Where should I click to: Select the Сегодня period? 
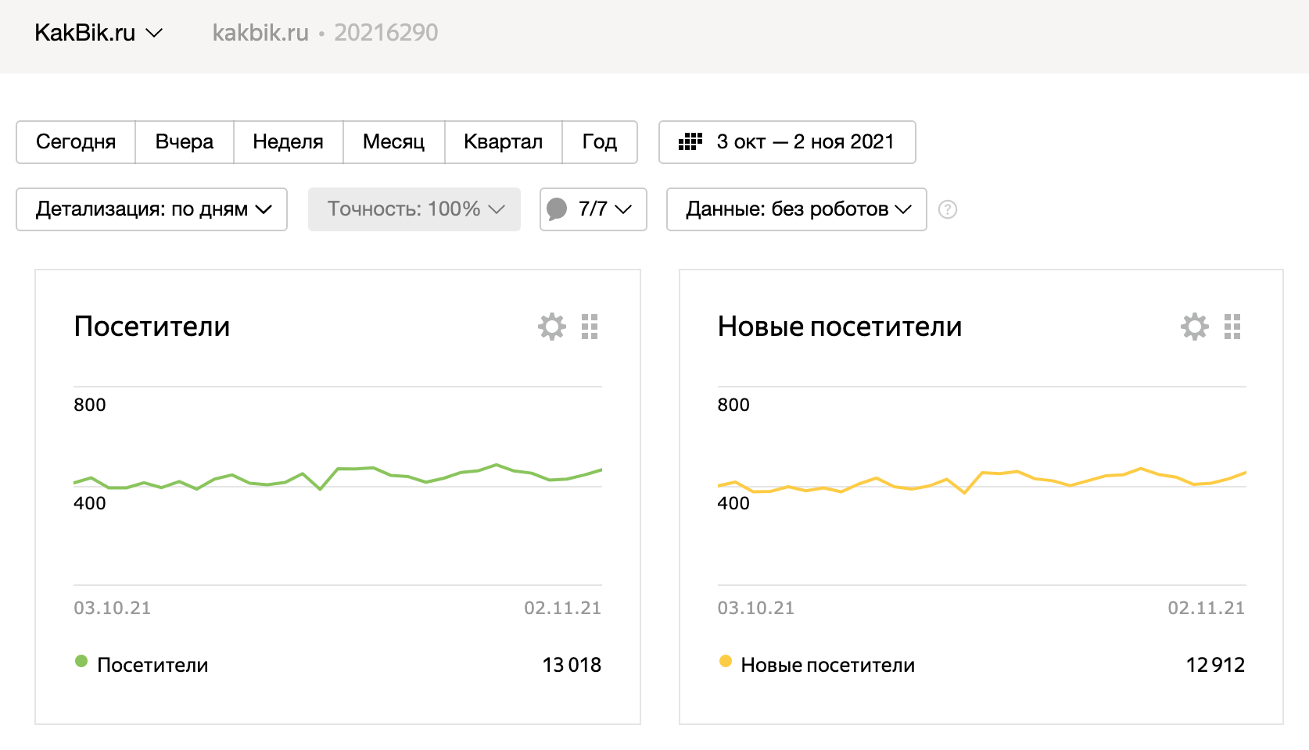pos(76,142)
